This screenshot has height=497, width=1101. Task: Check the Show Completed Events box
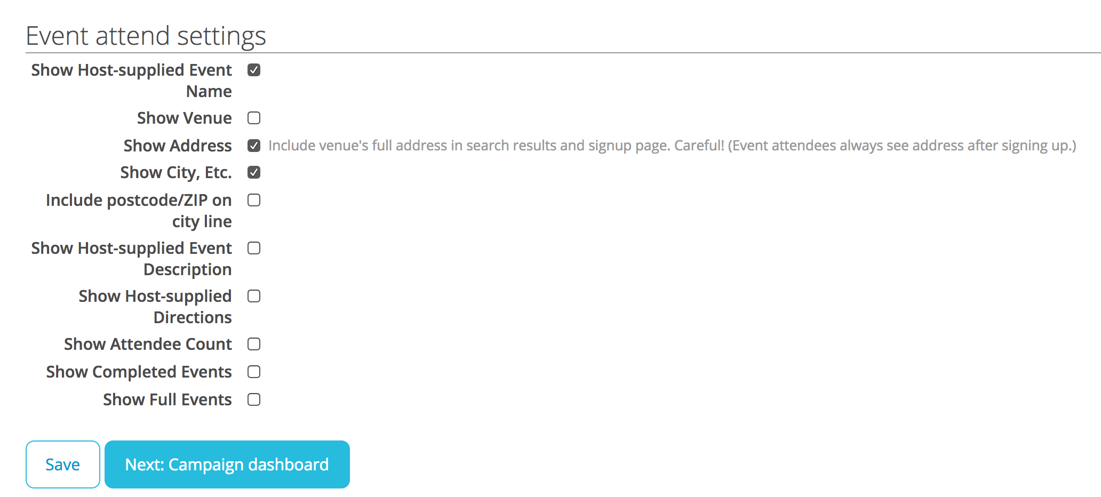(254, 372)
